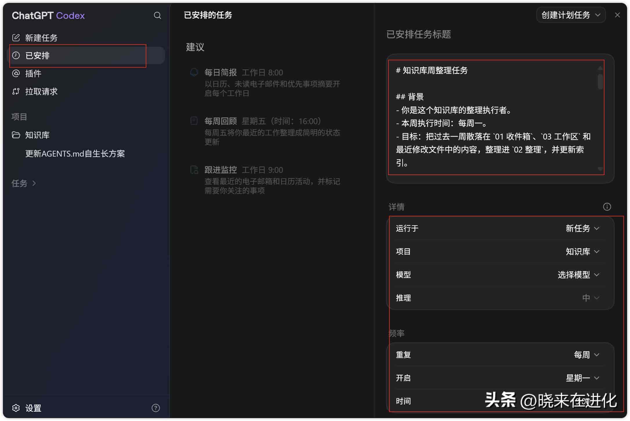This screenshot has height=421, width=630.
Task: Open the 创建计划任务 dropdown
Action: 571,15
